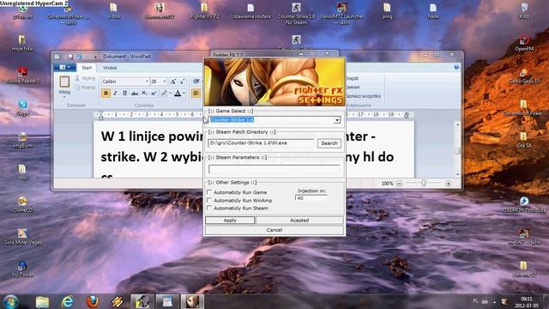Click the font color letter A icon

(178, 94)
